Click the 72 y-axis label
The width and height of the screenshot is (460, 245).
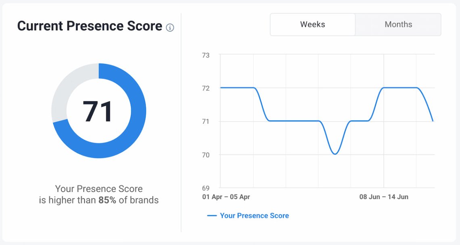[206, 88]
